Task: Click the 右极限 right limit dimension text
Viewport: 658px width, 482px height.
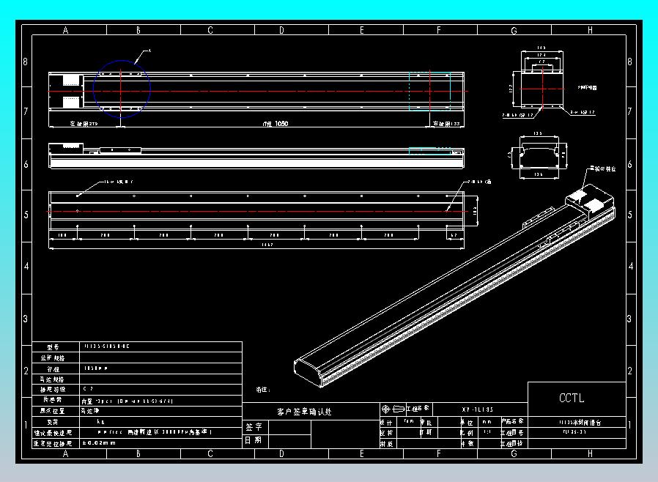Action: point(446,124)
